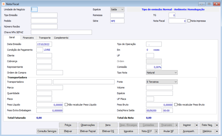Click the Chave NFe SEFAZ field
The image size is (222, 136).
(x=61, y=32)
